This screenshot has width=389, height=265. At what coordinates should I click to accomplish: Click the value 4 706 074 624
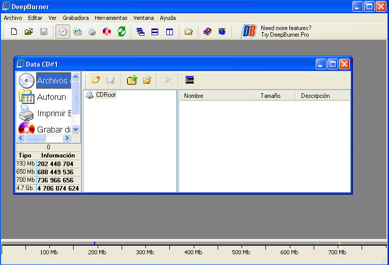click(58, 189)
